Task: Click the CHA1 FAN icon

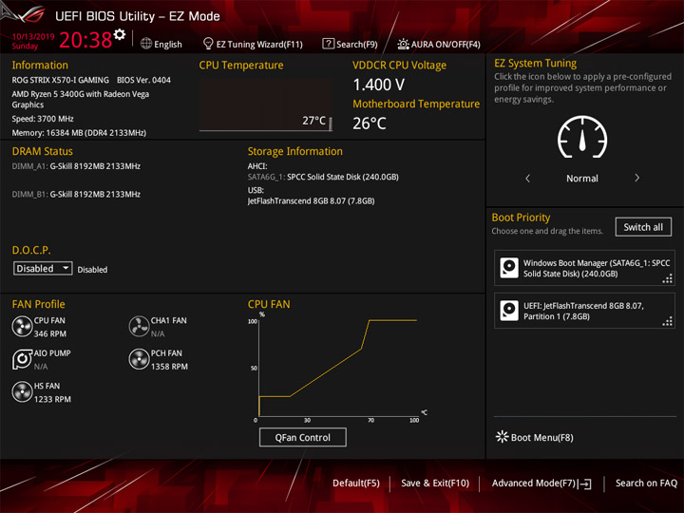Action: point(139,326)
